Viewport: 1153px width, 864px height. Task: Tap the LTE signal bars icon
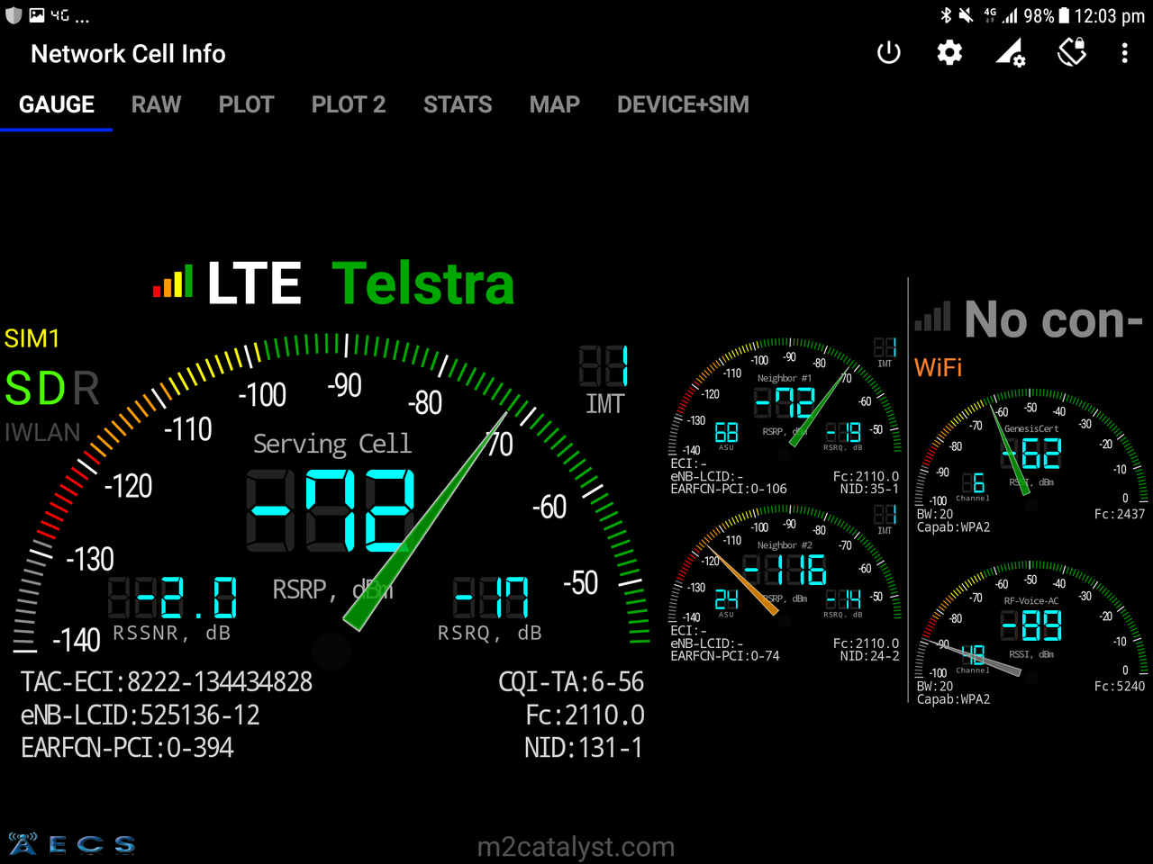pyautogui.click(x=173, y=282)
